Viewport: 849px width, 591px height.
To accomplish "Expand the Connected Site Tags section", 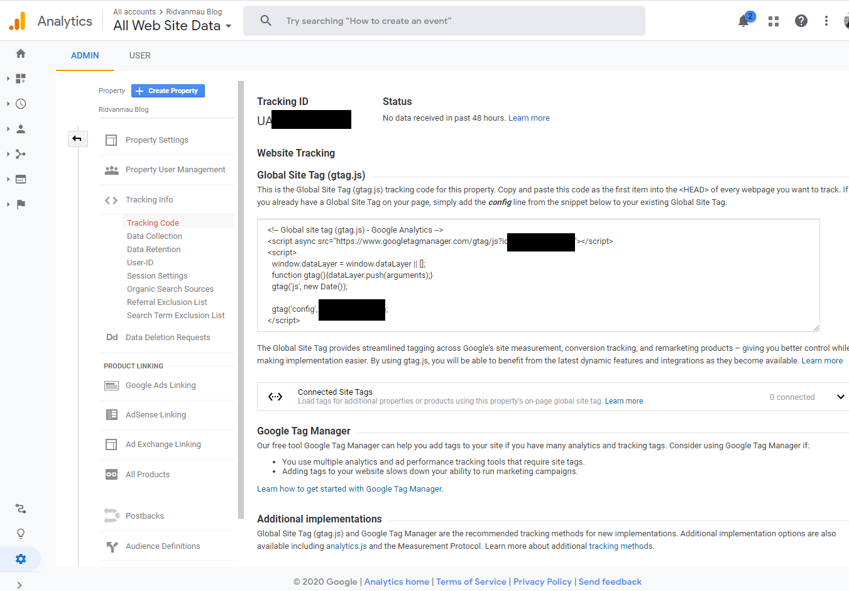I will coord(840,397).
